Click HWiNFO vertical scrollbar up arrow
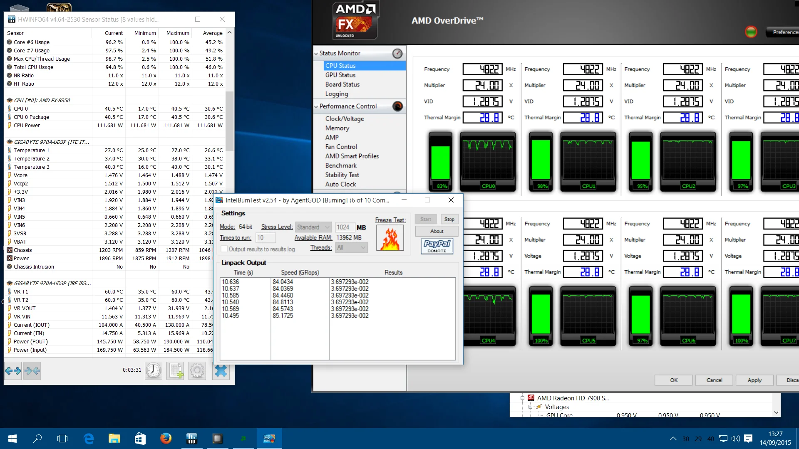799x449 pixels. (x=229, y=32)
